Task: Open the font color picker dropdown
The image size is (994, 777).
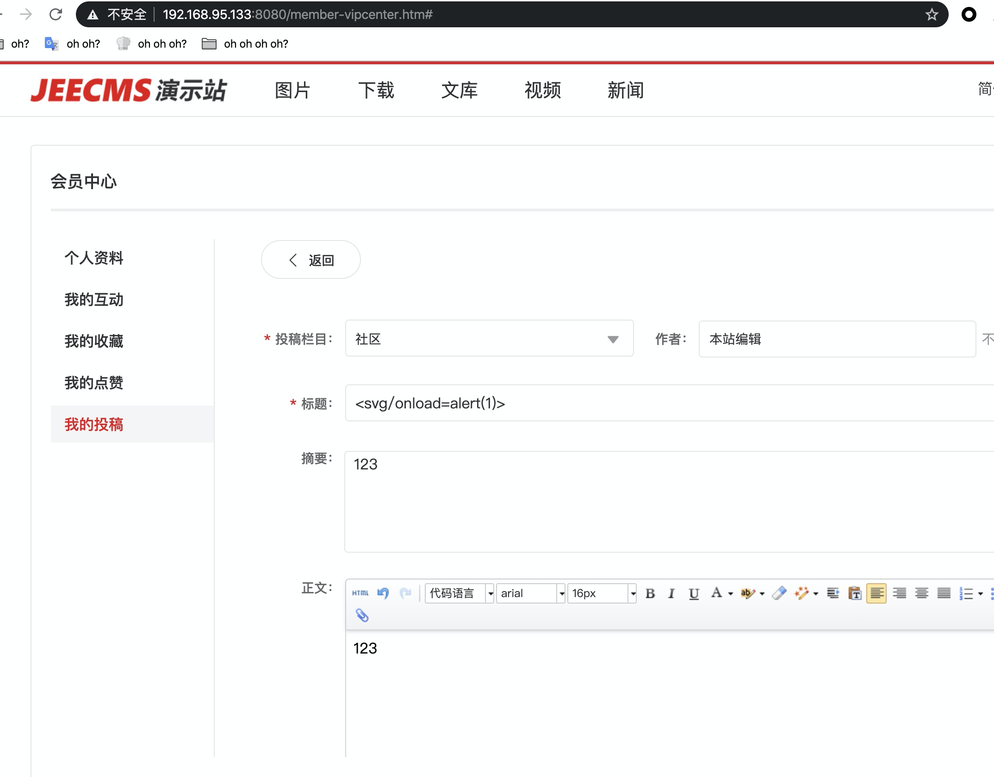Action: (730, 594)
